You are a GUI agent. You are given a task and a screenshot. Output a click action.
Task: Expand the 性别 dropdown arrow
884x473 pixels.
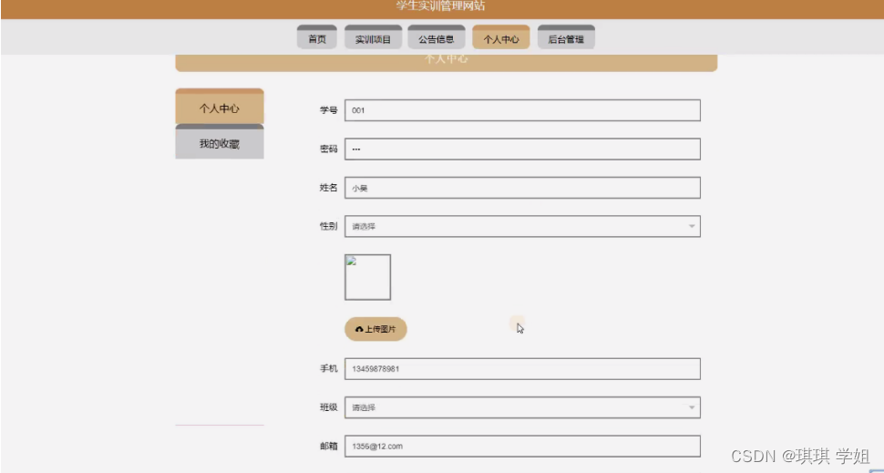[692, 227]
